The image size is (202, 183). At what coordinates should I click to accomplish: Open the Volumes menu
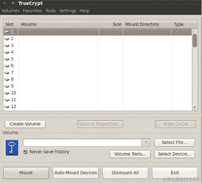[x=10, y=10]
